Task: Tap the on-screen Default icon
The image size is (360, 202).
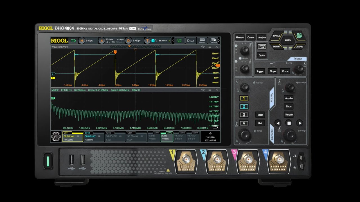Action: 191,41
